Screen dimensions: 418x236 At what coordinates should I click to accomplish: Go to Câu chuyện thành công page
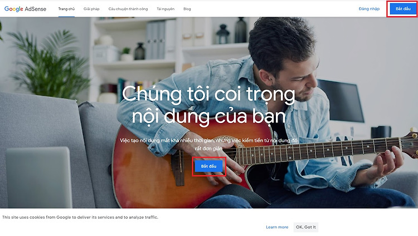tap(128, 9)
